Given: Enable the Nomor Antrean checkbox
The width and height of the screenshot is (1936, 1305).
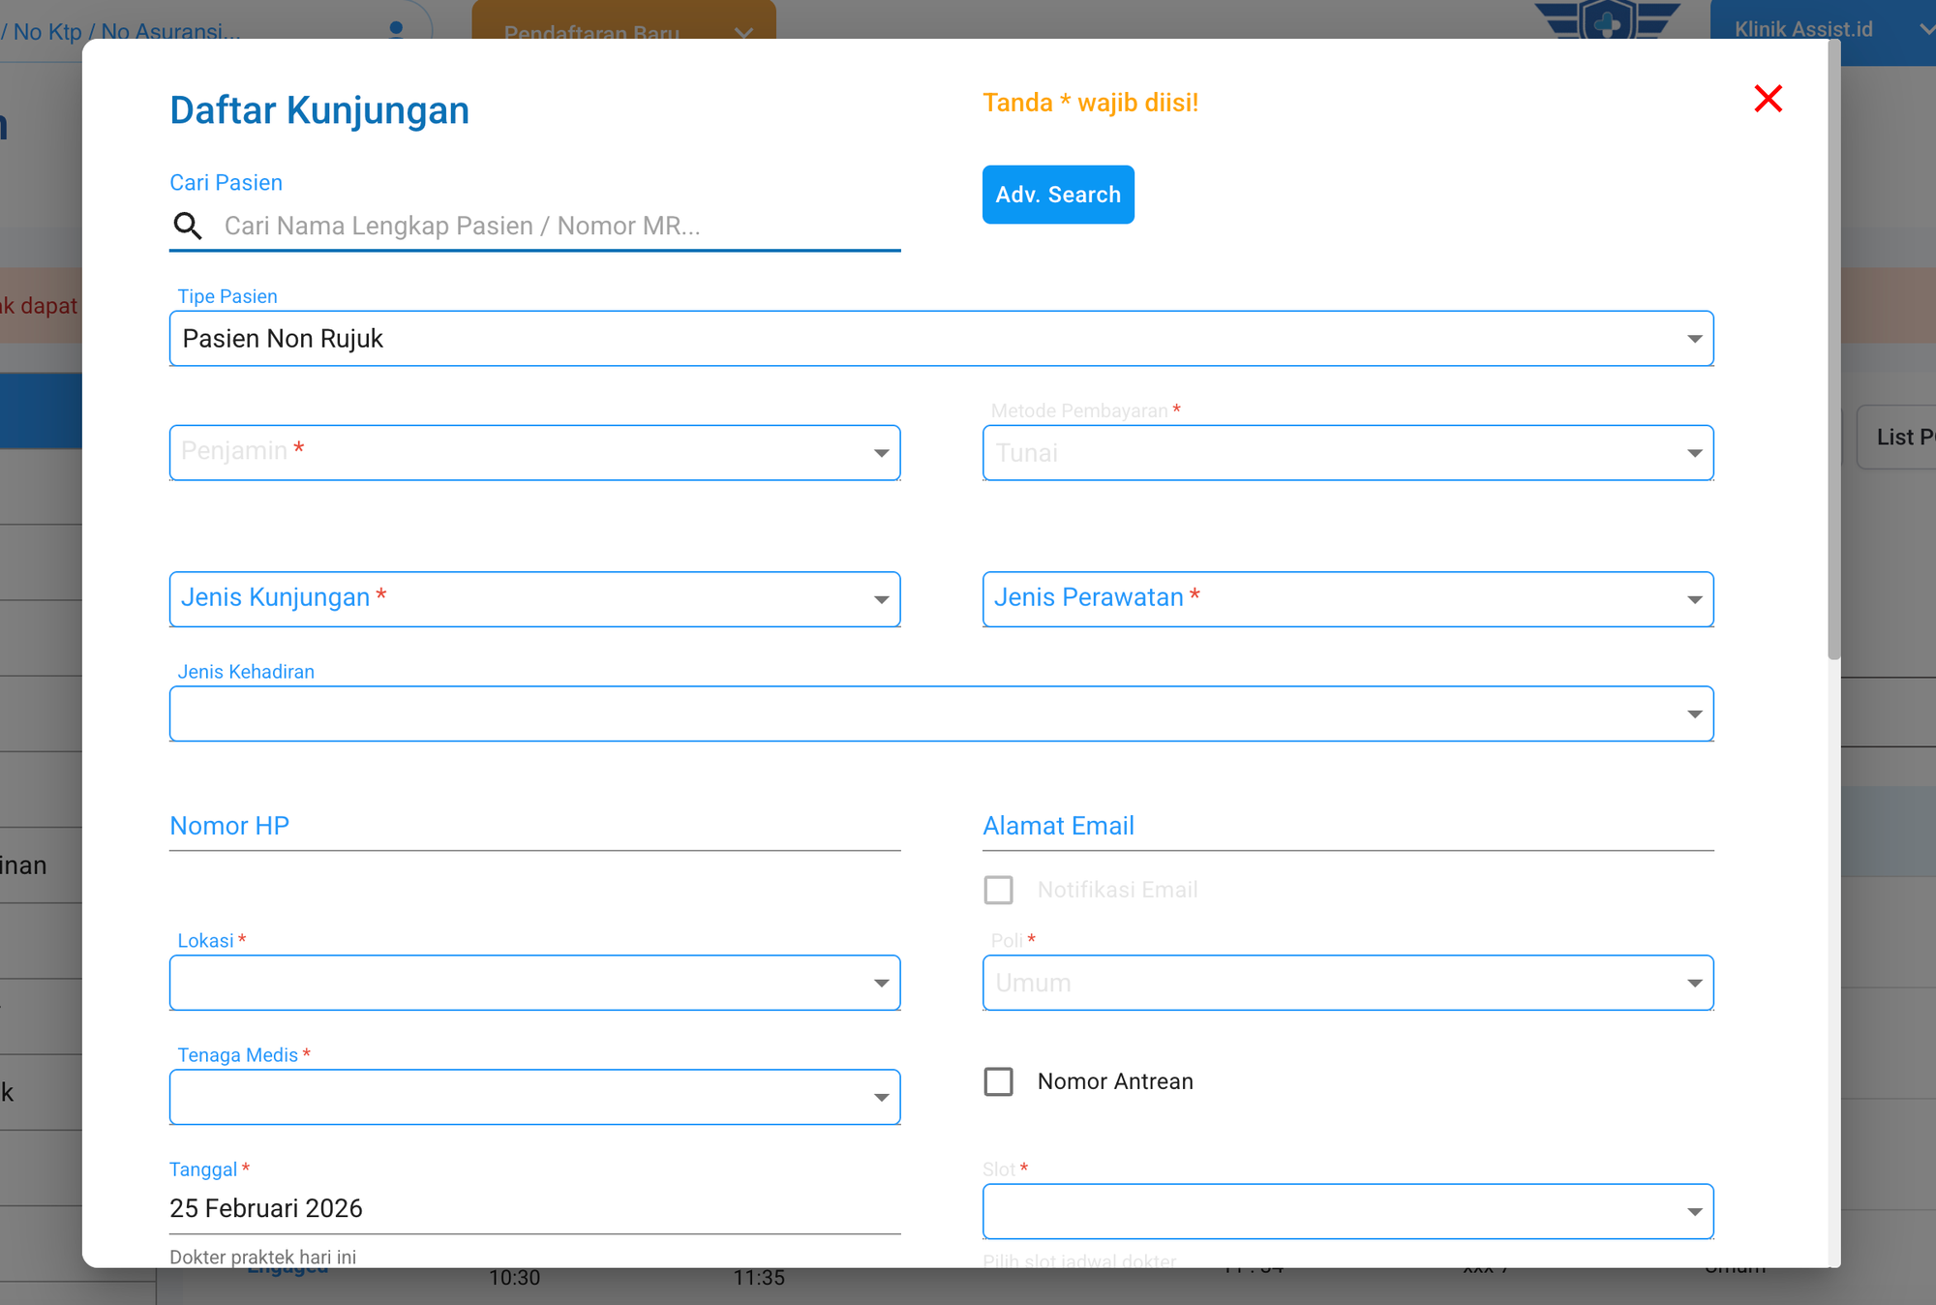Looking at the screenshot, I should click(998, 1081).
